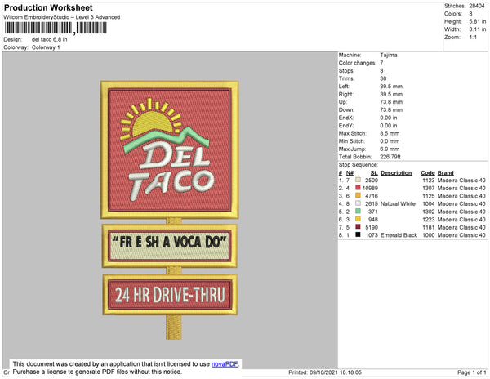Select the stitches count 28404
This screenshot has width=490, height=379.
(477, 6)
